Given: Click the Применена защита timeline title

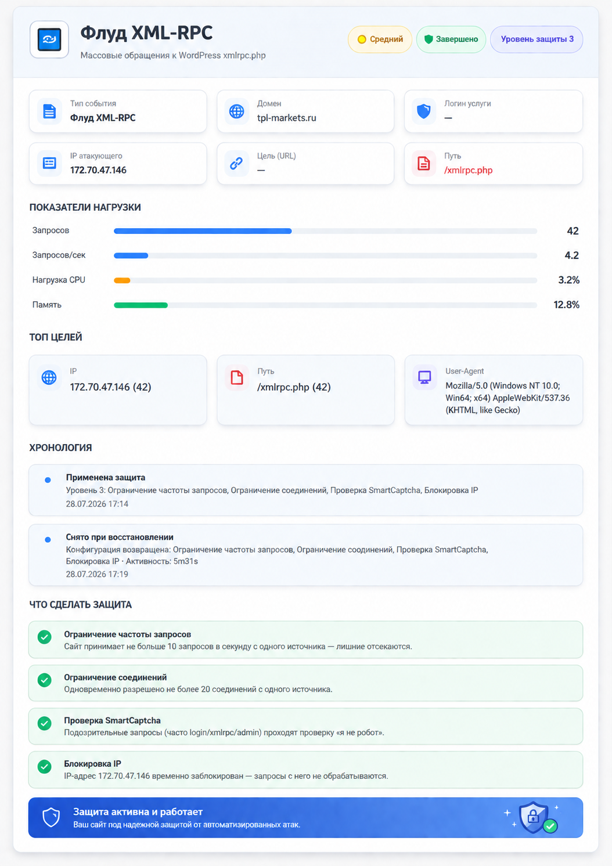Looking at the screenshot, I should (106, 478).
